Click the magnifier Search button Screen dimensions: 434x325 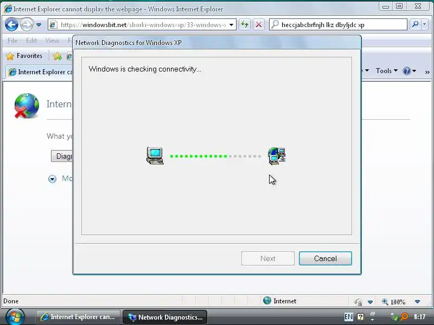[415, 24]
